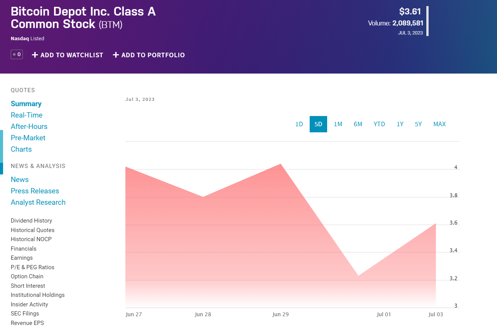This screenshot has width=497, height=331.
Task: Select the 1D chart range tab
Action: tap(299, 124)
